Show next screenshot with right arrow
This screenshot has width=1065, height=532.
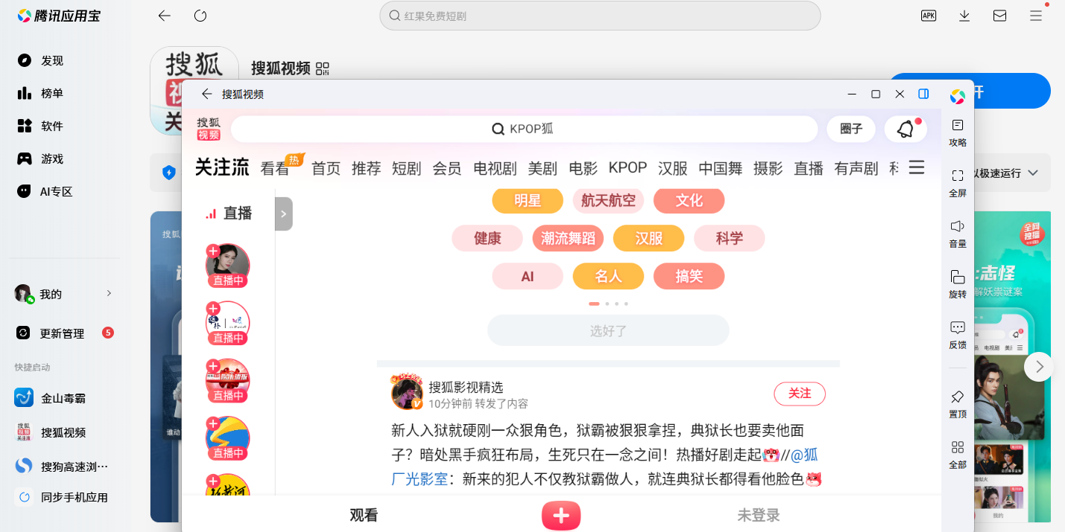[1039, 367]
